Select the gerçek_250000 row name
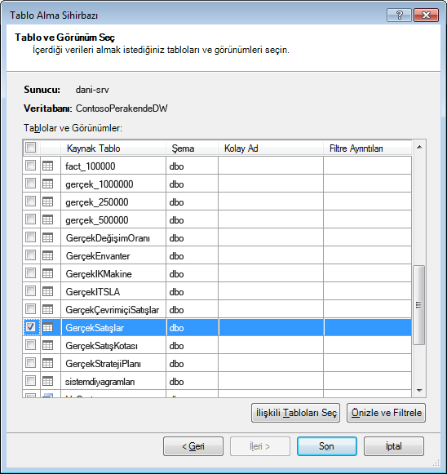This screenshot has width=447, height=474. [x=97, y=202]
